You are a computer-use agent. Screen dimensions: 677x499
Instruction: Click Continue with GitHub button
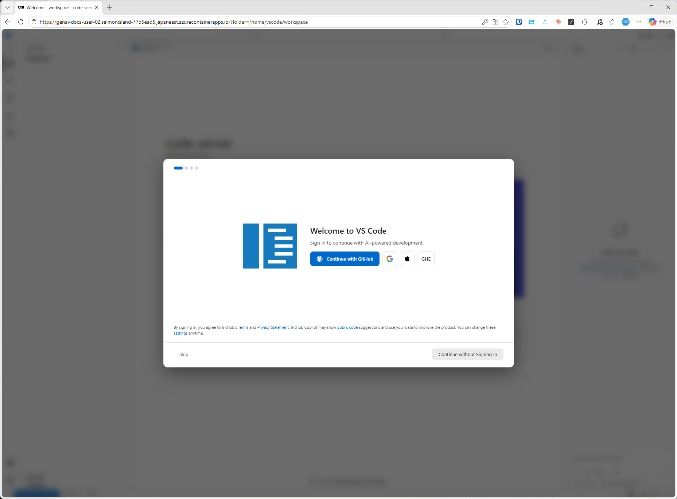point(345,259)
